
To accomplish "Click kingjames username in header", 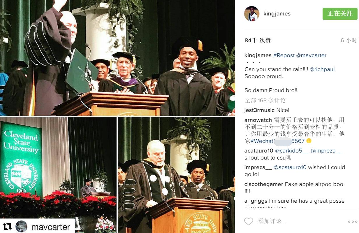I will [277, 14].
